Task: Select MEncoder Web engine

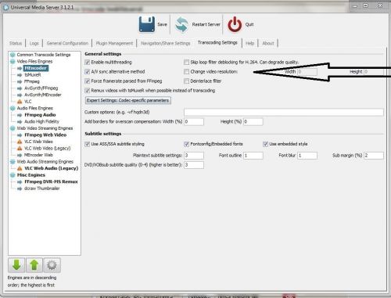Action: [x=38, y=155]
